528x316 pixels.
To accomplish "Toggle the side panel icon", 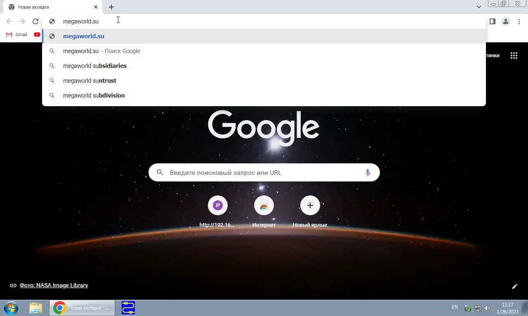I will tap(492, 21).
